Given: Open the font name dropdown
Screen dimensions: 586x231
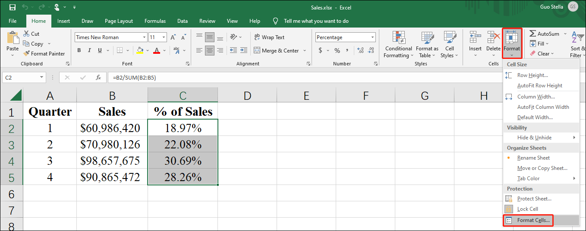Looking at the screenshot, I should pyautogui.click(x=143, y=37).
